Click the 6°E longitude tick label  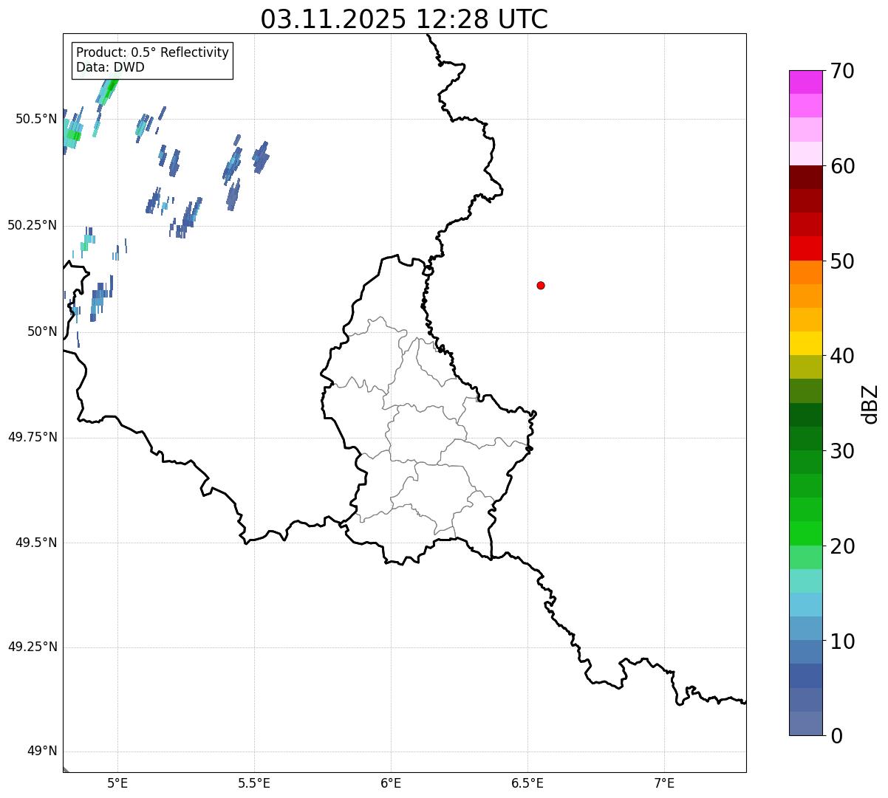point(391,782)
